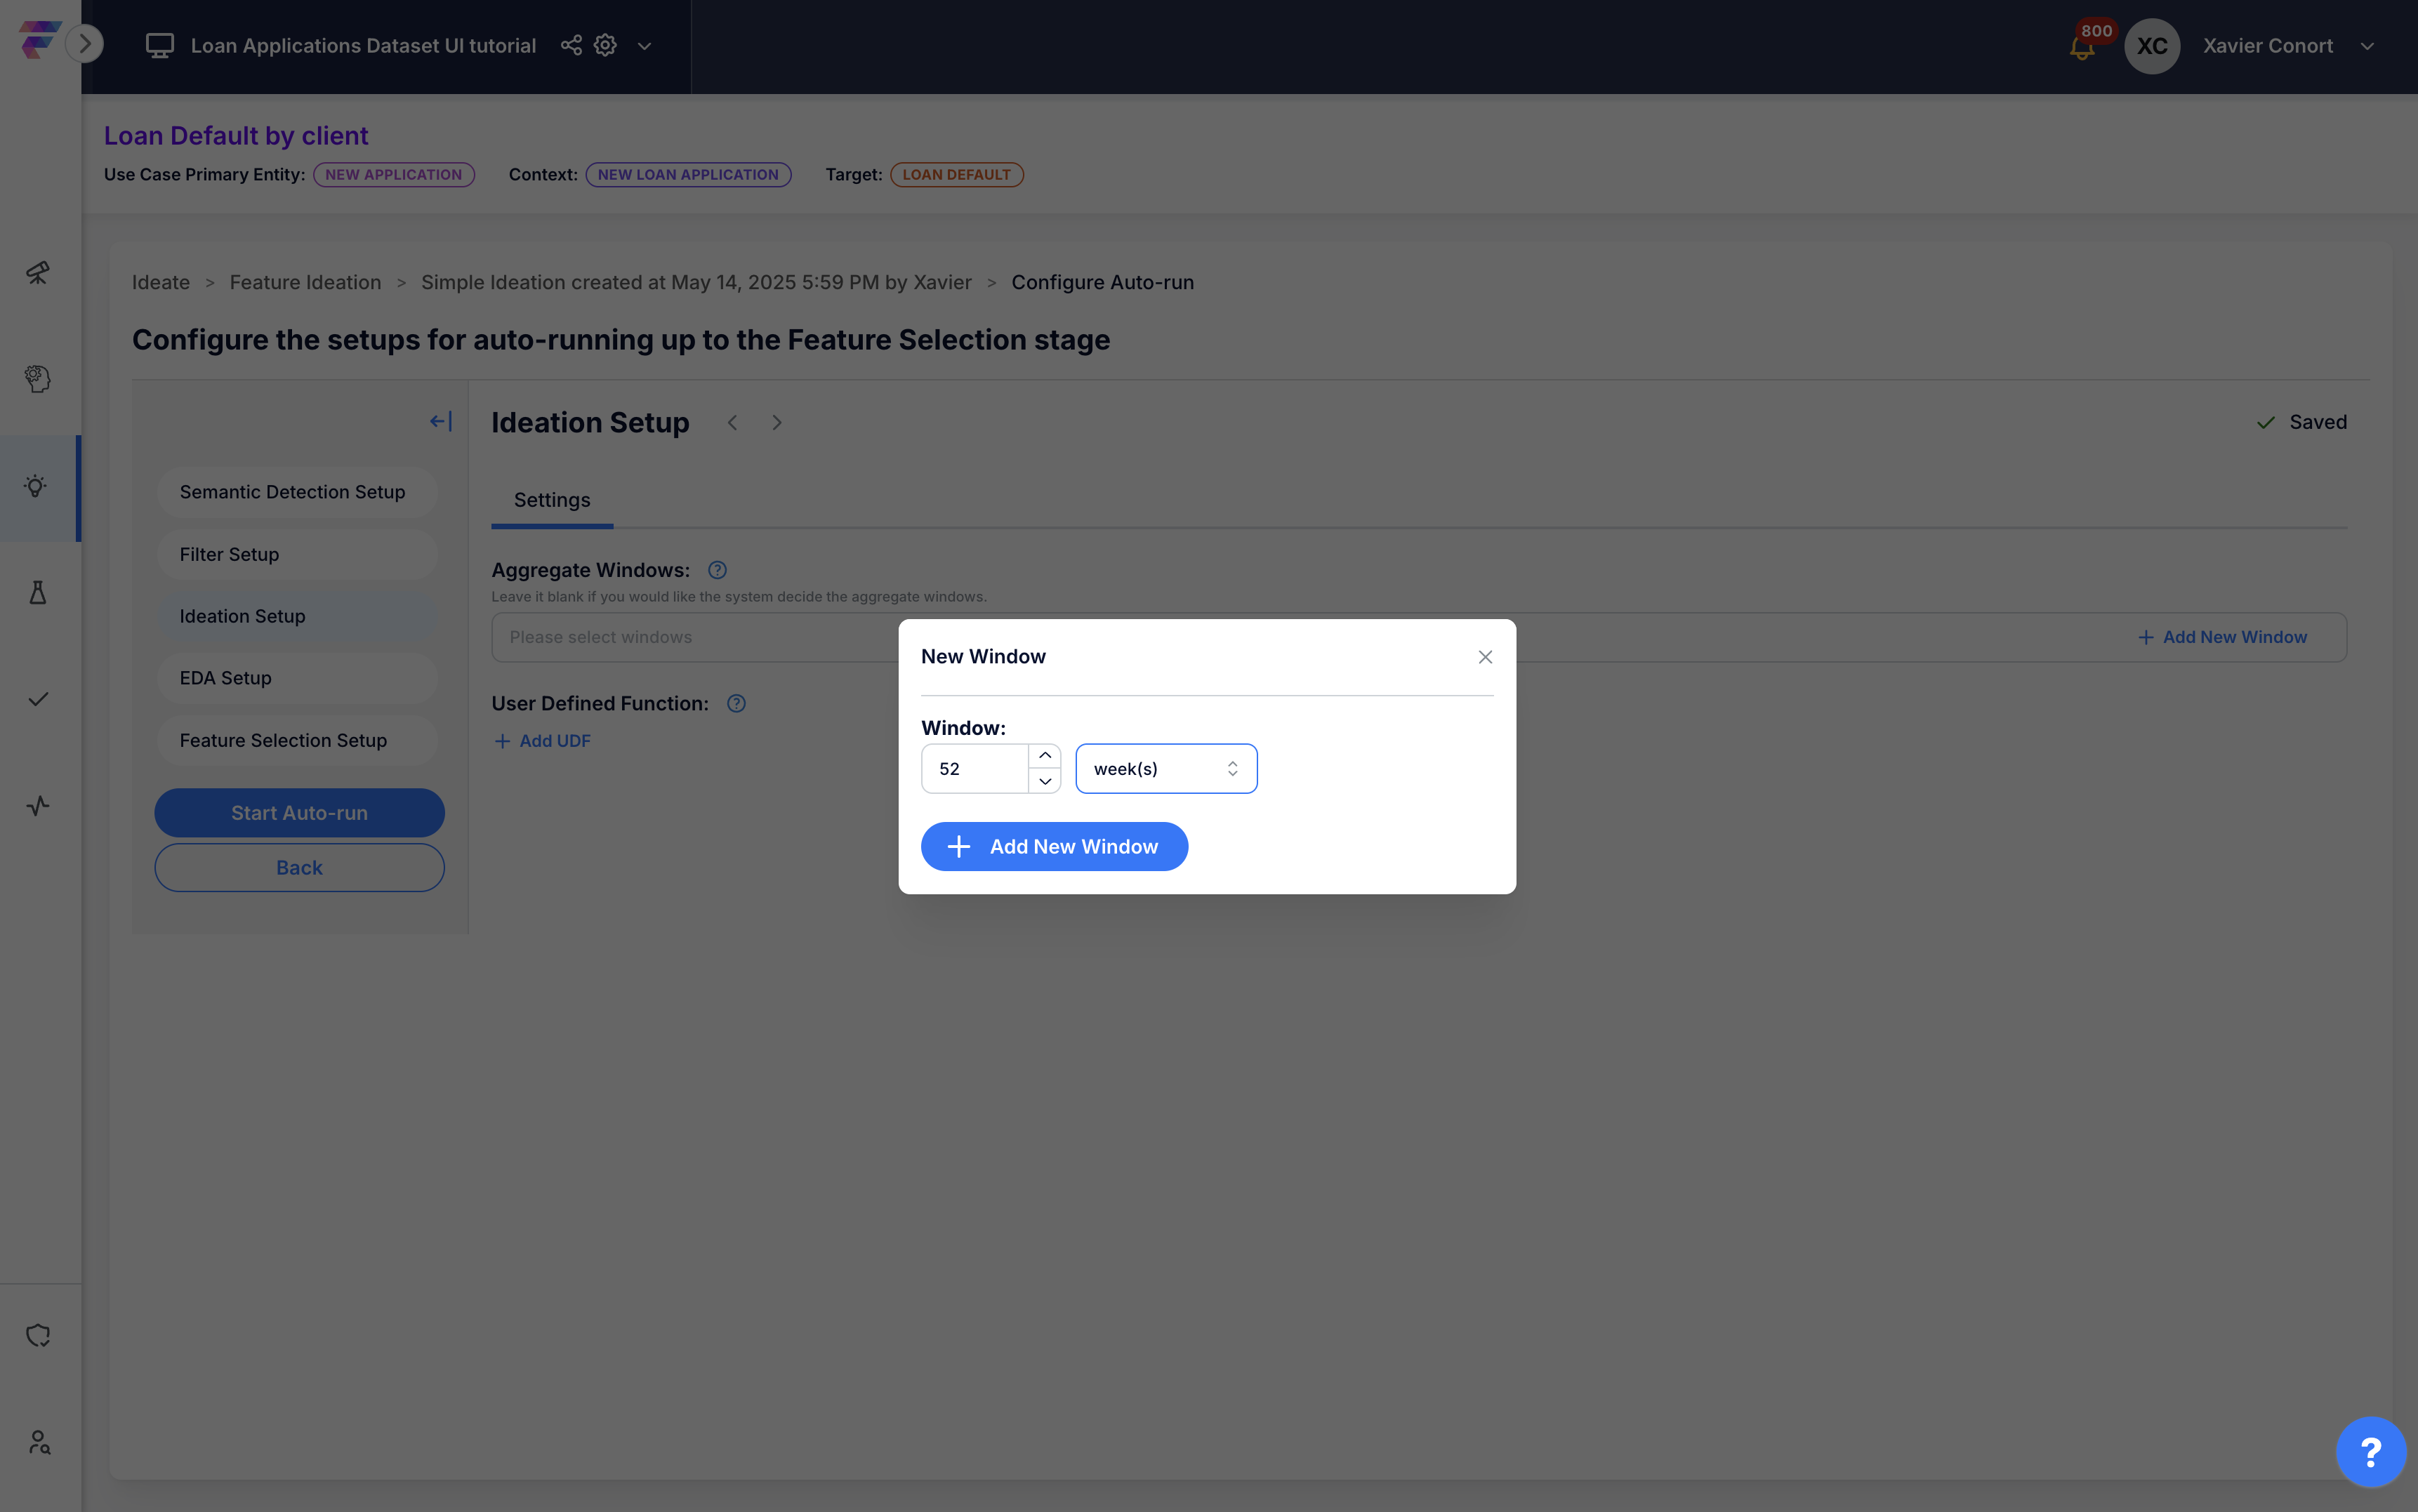Open Simple Ideation created at May 14 breadcrumb
This screenshot has height=1512, width=2418.
[696, 282]
